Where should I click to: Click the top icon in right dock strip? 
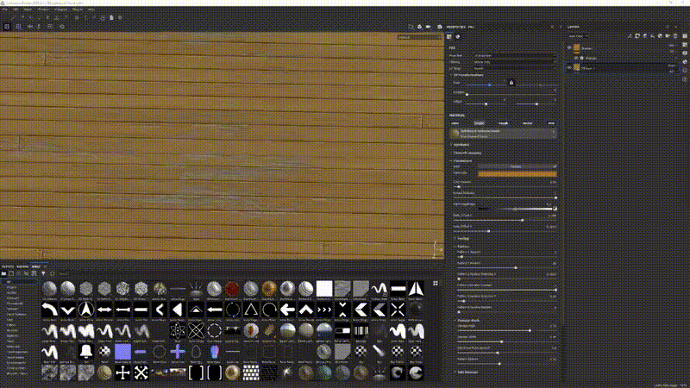click(x=685, y=36)
